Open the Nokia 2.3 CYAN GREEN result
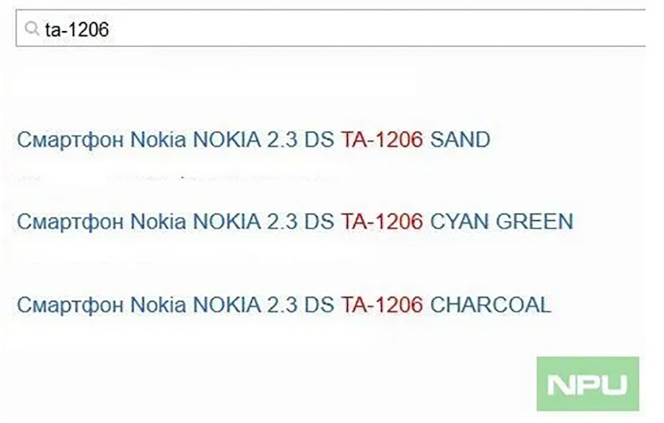Screen dimensions: 664x423 (295, 222)
